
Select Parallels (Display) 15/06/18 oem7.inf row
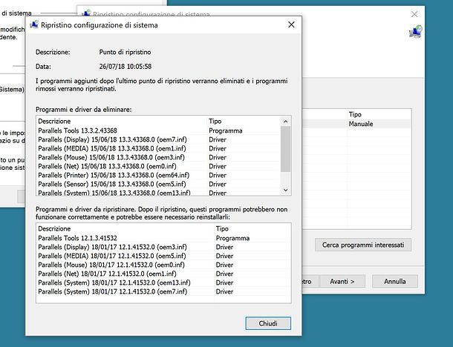point(159,139)
